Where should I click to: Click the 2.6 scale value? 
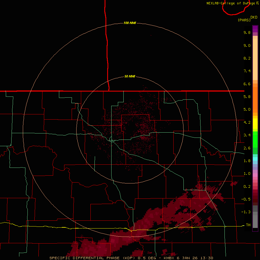coord(247,148)
